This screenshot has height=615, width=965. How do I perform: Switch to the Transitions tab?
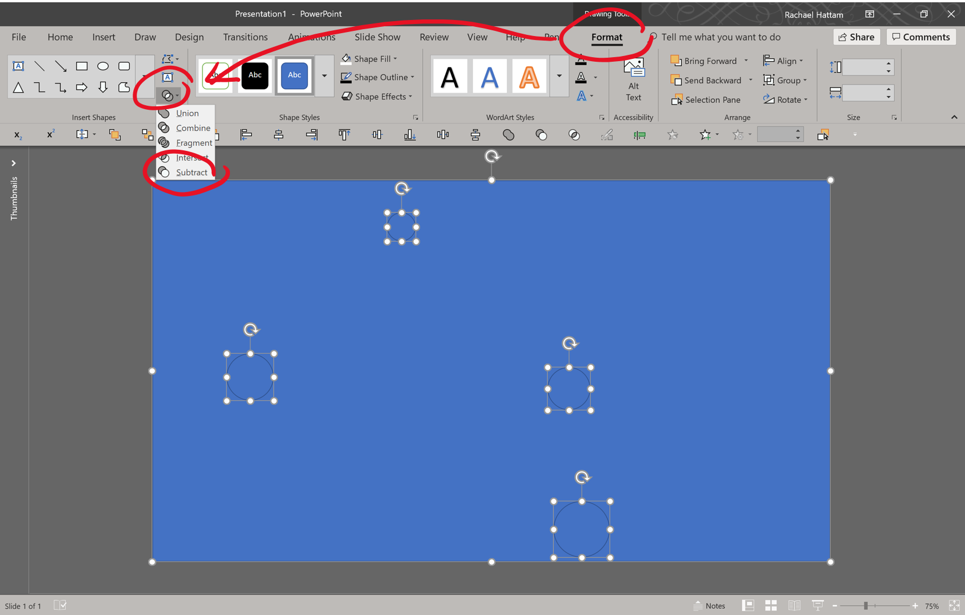point(245,37)
